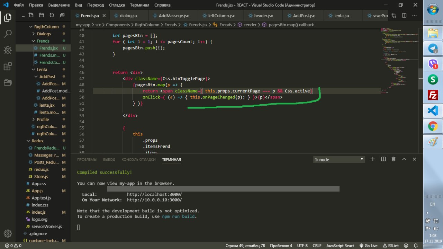The image size is (443, 249).
Task: Open the Search view in activity bar
Action: click(8, 34)
